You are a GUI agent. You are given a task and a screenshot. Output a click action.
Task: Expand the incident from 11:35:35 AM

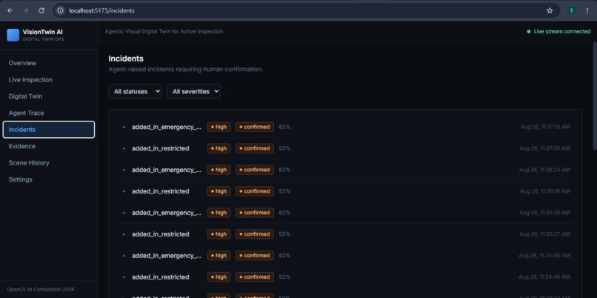[124, 213]
